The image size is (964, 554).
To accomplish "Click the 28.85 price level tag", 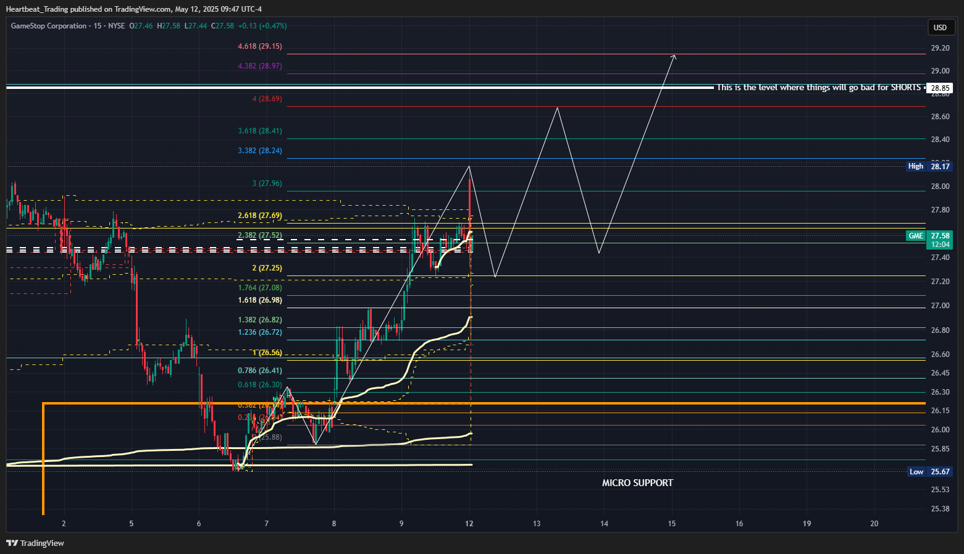I will pos(940,88).
